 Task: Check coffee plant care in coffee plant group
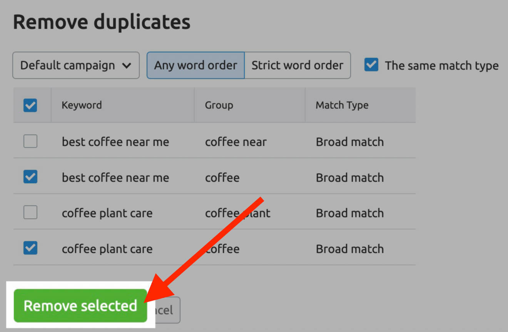click(x=30, y=213)
